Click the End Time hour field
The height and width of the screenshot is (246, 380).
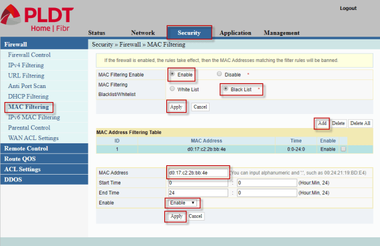(198, 193)
